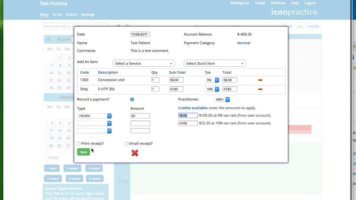Remove the Concession visit line item
The image size is (356, 200).
coord(260,80)
